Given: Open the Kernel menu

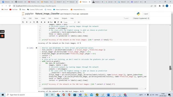Looking at the screenshot, I should pyautogui.click(x=56, y=18).
